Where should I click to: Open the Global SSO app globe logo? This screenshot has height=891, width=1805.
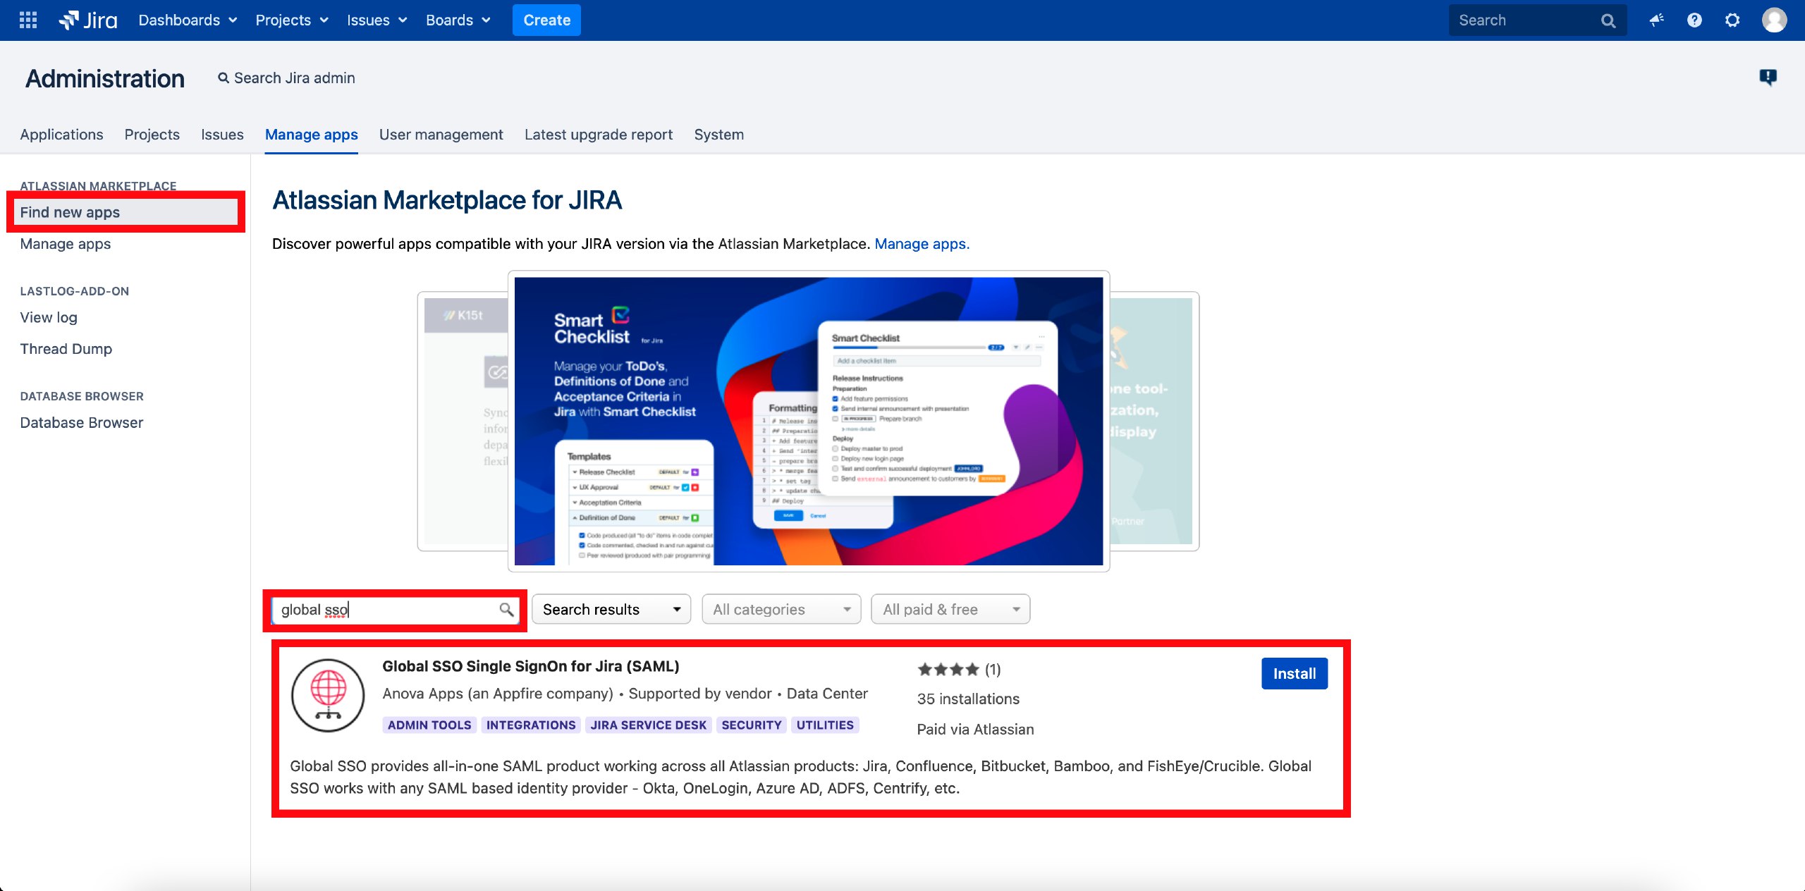click(328, 695)
